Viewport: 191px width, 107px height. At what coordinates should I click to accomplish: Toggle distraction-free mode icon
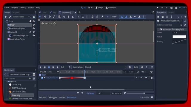click(x=153, y=12)
